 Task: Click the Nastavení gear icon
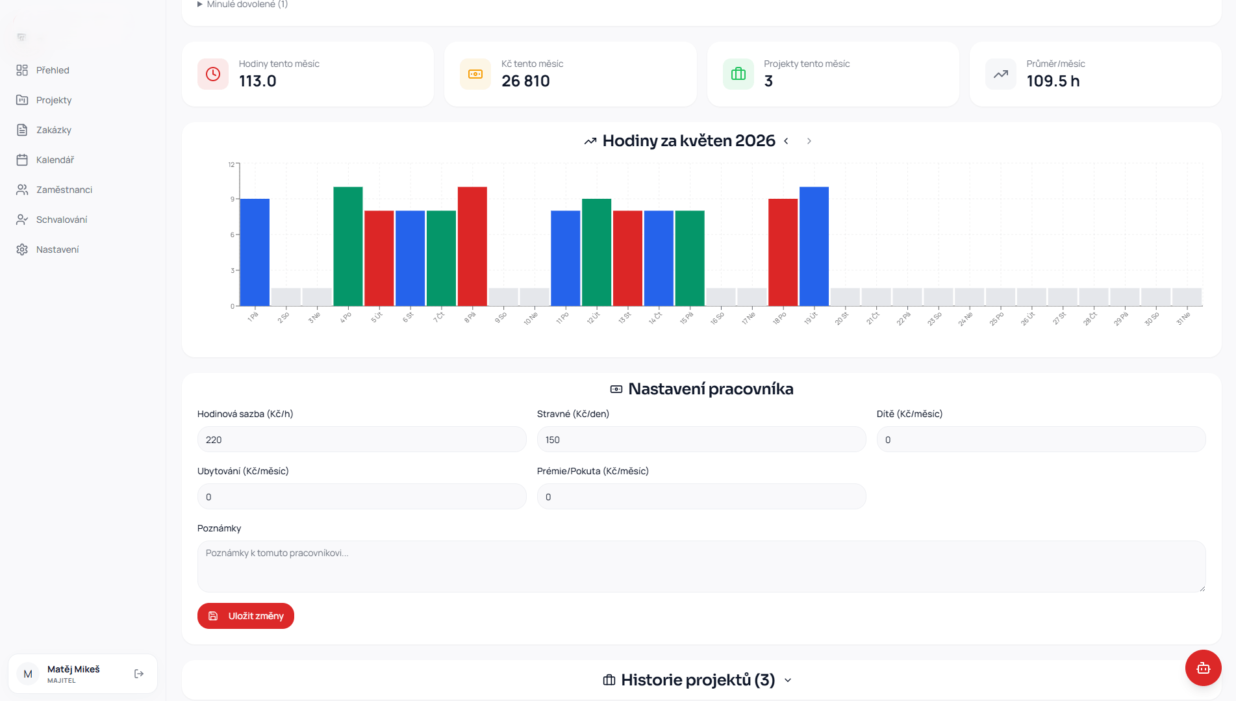point(22,249)
